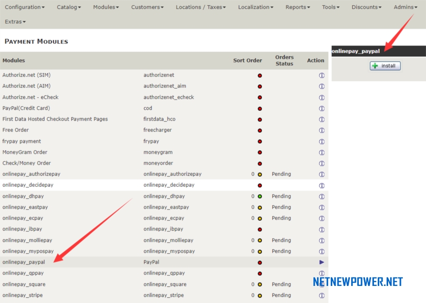Click the onlinepay_paypal panel heading
The width and height of the screenshot is (426, 303).
click(355, 51)
